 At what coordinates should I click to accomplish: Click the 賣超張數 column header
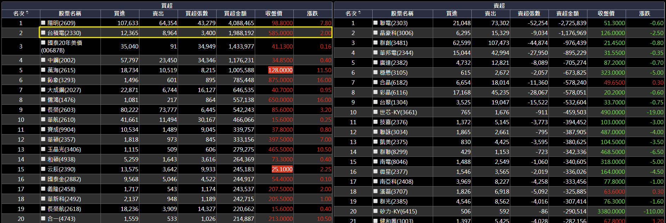[529, 13]
